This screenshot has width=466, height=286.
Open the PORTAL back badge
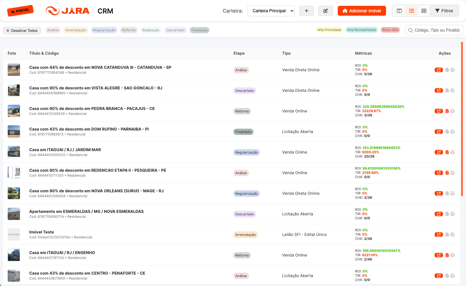[20, 11]
